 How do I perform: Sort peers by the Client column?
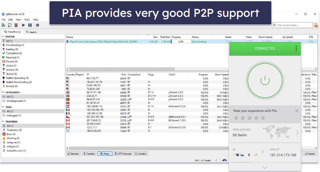(x=178, y=75)
